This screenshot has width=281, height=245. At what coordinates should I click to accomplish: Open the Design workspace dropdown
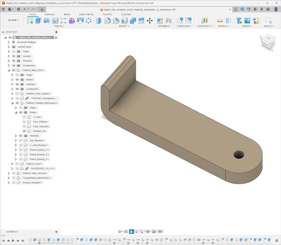coord(11,20)
